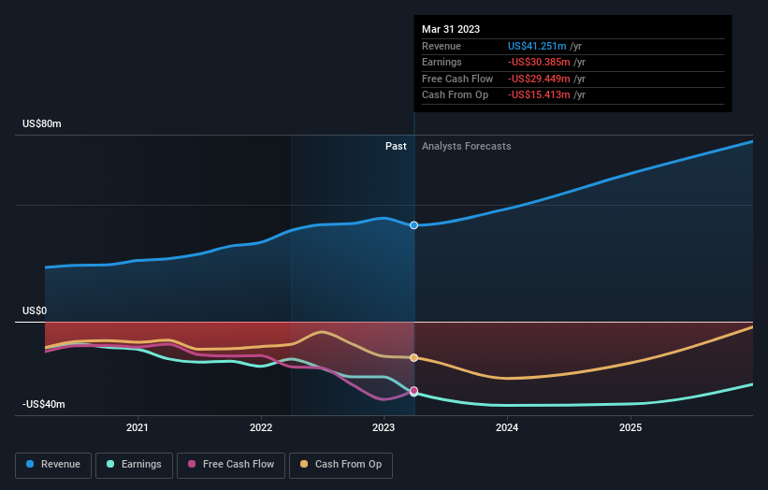This screenshot has height=490, width=768.
Task: Select the 2022 x-axis label
Action: [261, 427]
